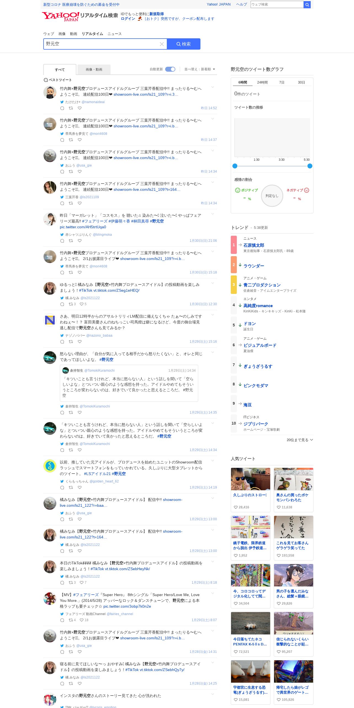Image resolution: width=354 pixels, height=708 pixels.
Task: Click the top web search magnifier button
Action: (x=307, y=5)
